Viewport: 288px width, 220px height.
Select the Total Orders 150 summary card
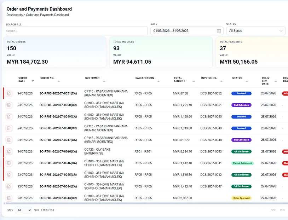point(54,52)
